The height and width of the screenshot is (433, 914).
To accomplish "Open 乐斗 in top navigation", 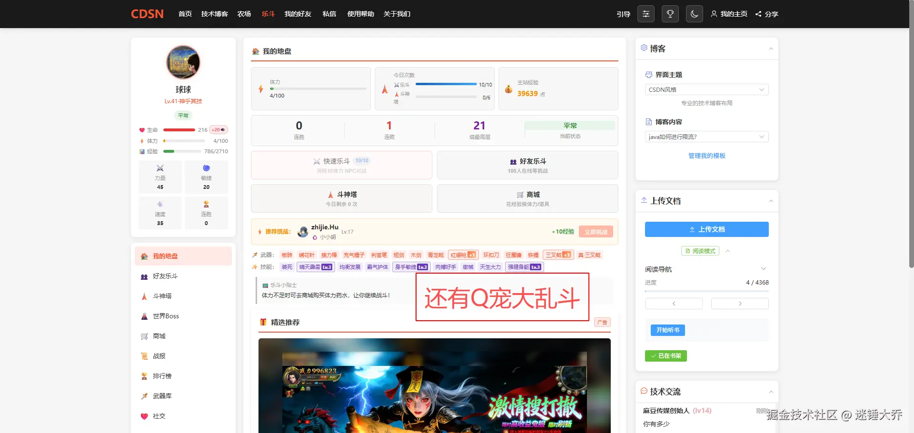I will (268, 14).
